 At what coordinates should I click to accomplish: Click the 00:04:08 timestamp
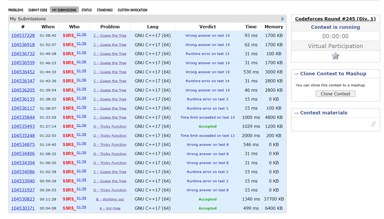pyautogui.click(x=48, y=208)
